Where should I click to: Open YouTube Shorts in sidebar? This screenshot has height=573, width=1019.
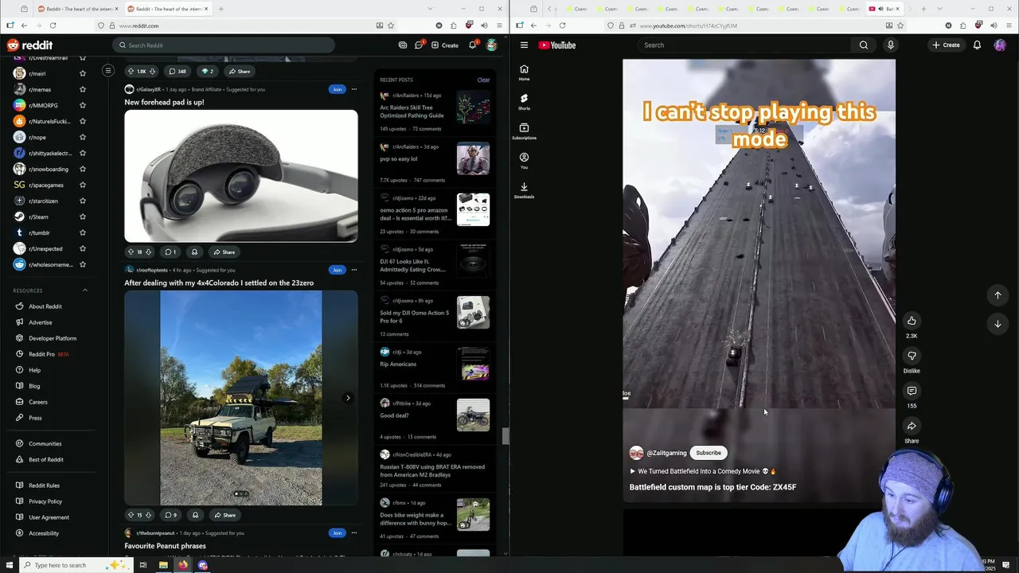click(x=524, y=102)
